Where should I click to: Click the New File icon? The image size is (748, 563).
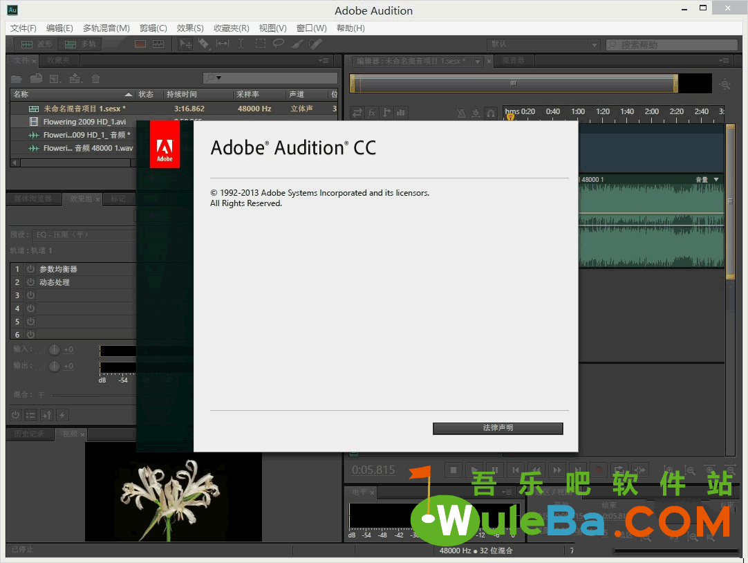[x=55, y=79]
